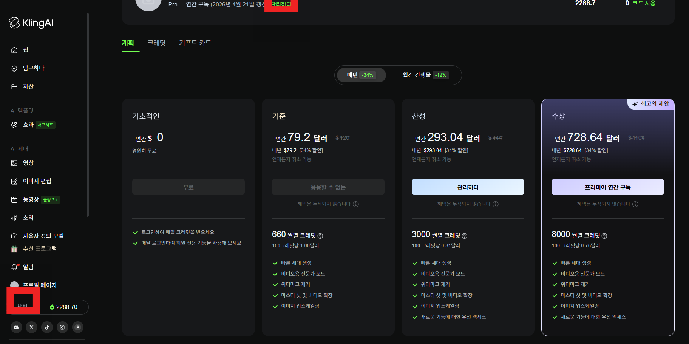
Task: Switch to 기프트 카드 tab
Action: pyautogui.click(x=195, y=43)
